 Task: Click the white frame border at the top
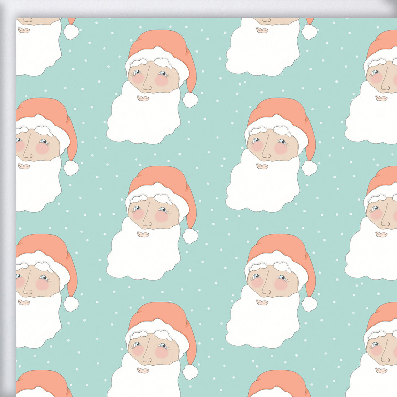[198, 8]
